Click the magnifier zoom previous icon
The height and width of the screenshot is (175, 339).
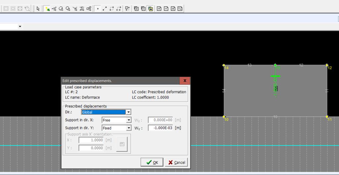pos(27,9)
